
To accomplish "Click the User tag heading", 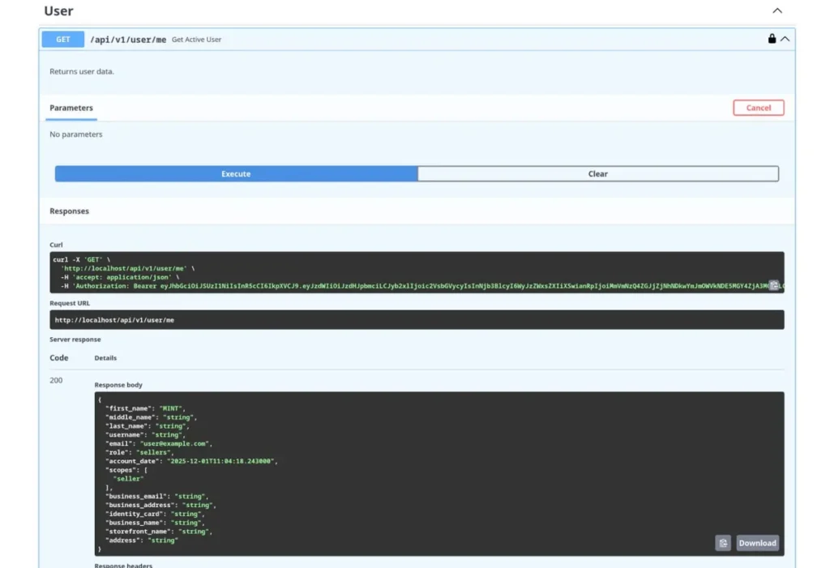I will coord(58,11).
